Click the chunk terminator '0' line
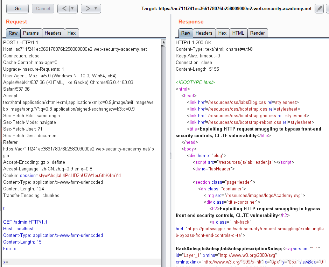 [4, 209]
